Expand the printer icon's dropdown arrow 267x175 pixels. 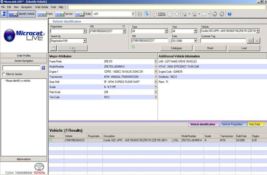click(x=189, y=14)
